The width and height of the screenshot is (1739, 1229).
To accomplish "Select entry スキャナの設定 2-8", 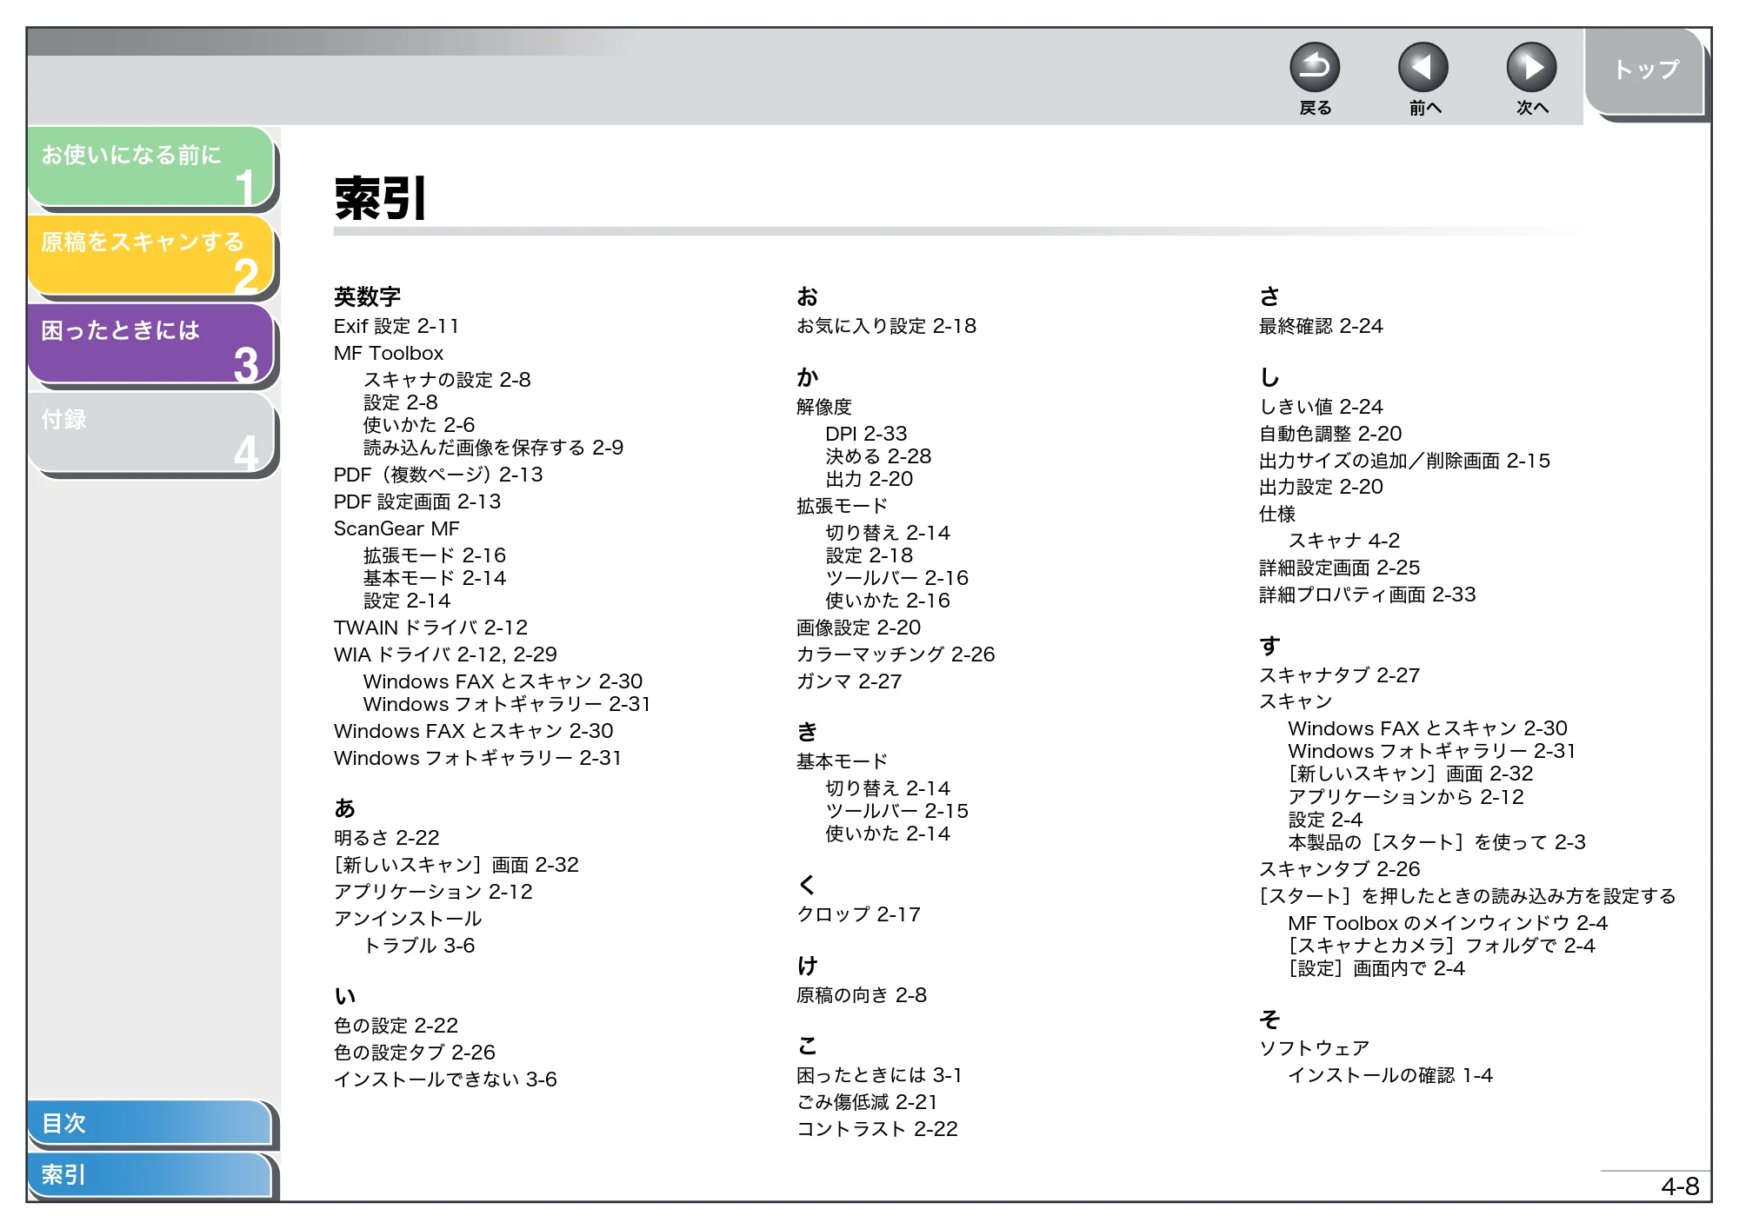I will [x=447, y=380].
